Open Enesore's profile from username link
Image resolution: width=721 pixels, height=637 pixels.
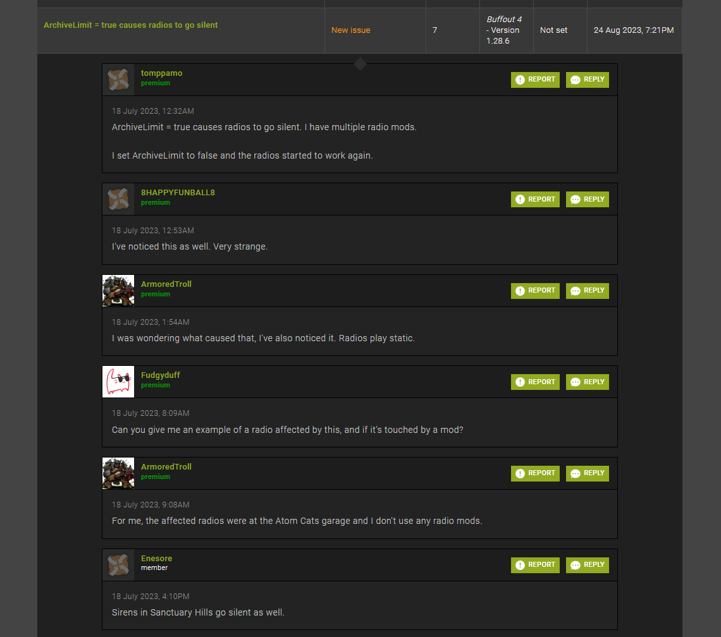(156, 559)
